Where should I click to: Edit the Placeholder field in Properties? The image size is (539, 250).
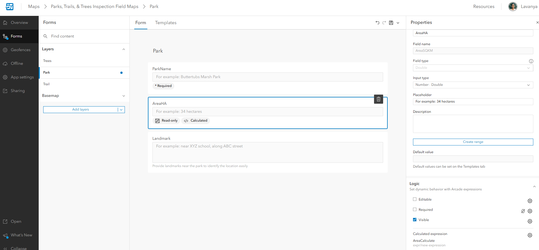(x=473, y=102)
